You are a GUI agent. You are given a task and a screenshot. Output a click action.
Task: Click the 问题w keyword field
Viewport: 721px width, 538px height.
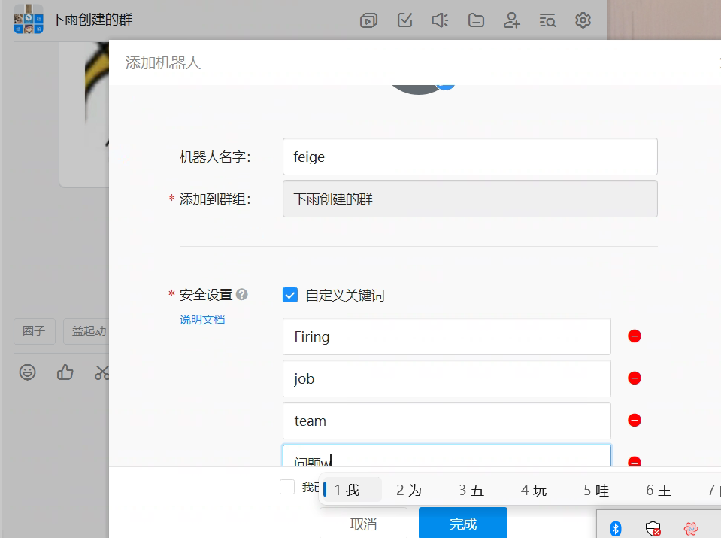tap(447, 456)
